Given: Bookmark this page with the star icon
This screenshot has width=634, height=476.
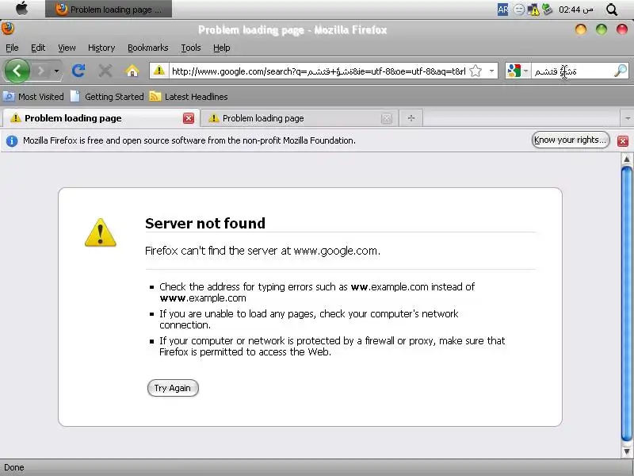Looking at the screenshot, I should pyautogui.click(x=476, y=71).
